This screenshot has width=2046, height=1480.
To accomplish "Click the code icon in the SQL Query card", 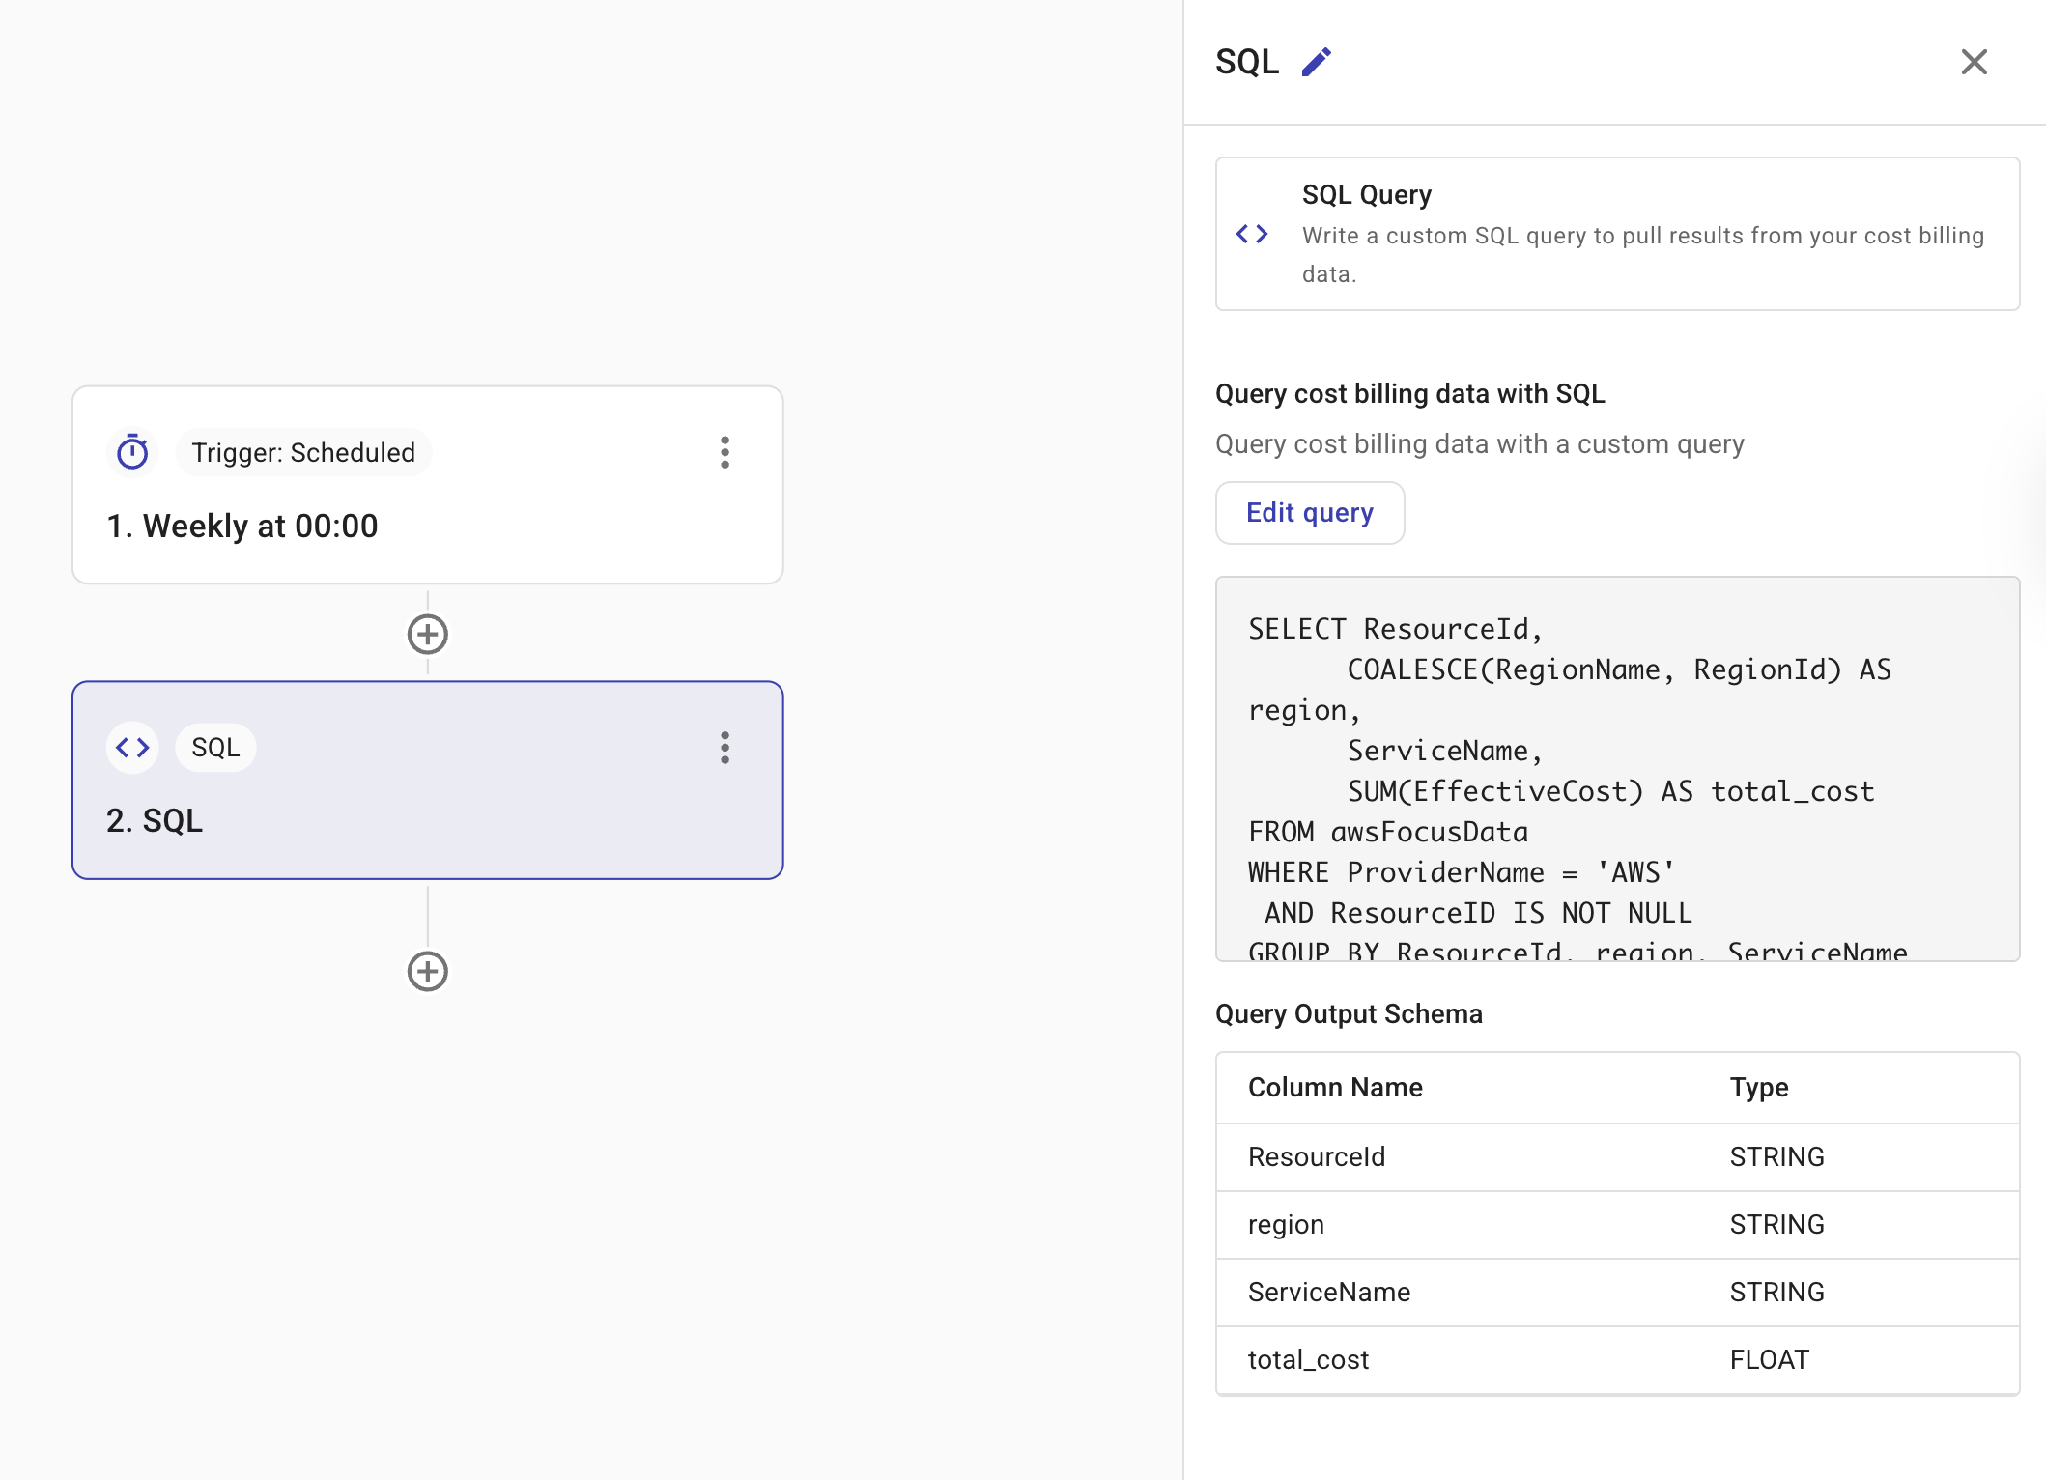I will point(1253,233).
